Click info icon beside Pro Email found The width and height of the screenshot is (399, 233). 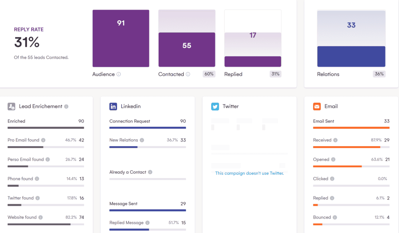click(43, 140)
